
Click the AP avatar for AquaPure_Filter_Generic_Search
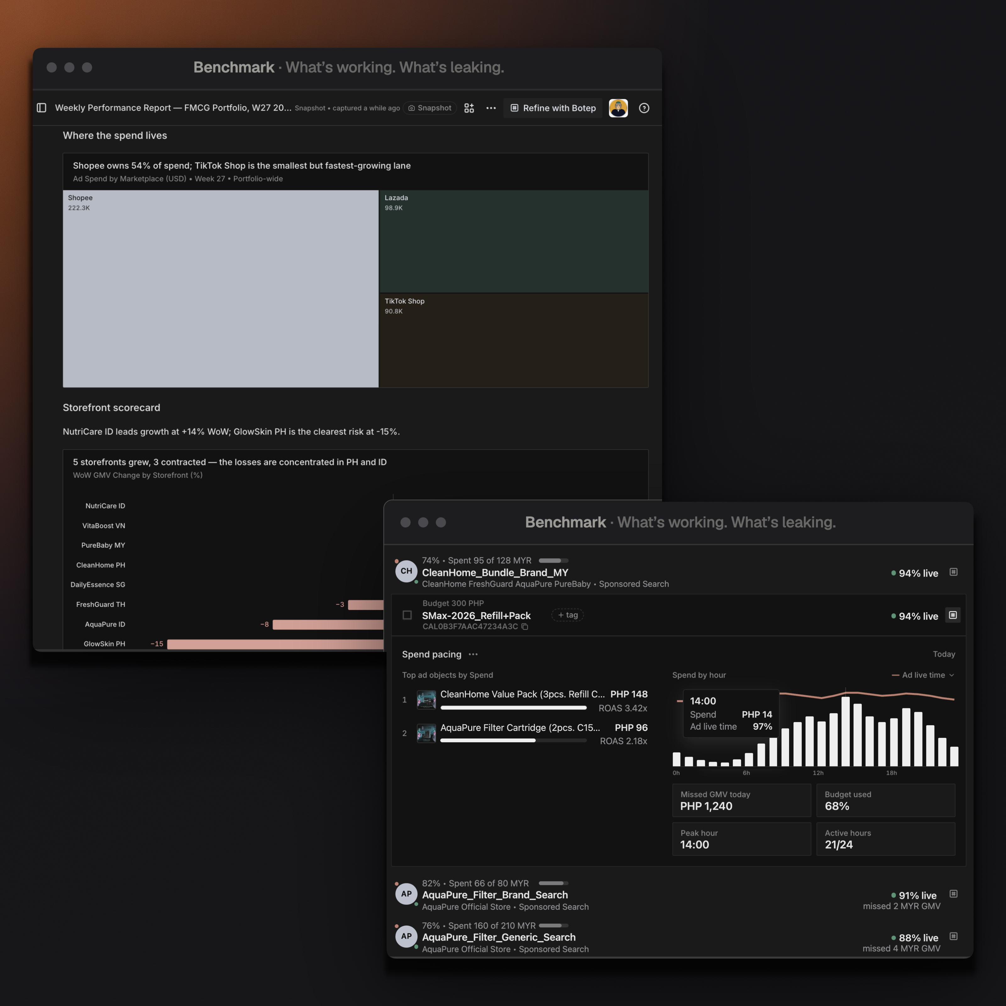[x=406, y=936]
